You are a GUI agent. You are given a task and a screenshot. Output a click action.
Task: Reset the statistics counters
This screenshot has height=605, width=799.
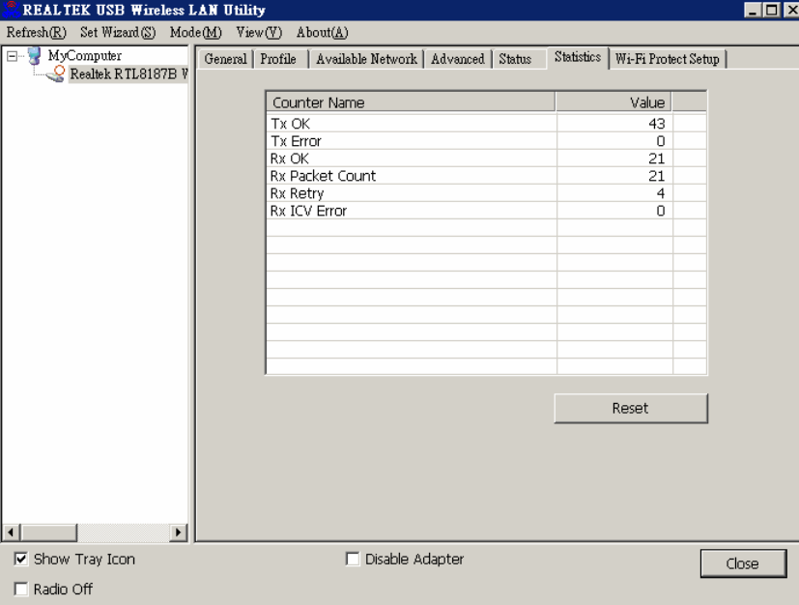tap(631, 408)
